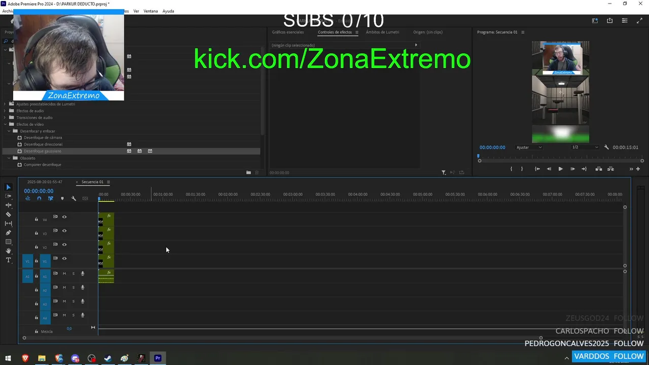Select the Track Select Forward tool
Viewport: 649px width, 365px height.
tap(8, 196)
